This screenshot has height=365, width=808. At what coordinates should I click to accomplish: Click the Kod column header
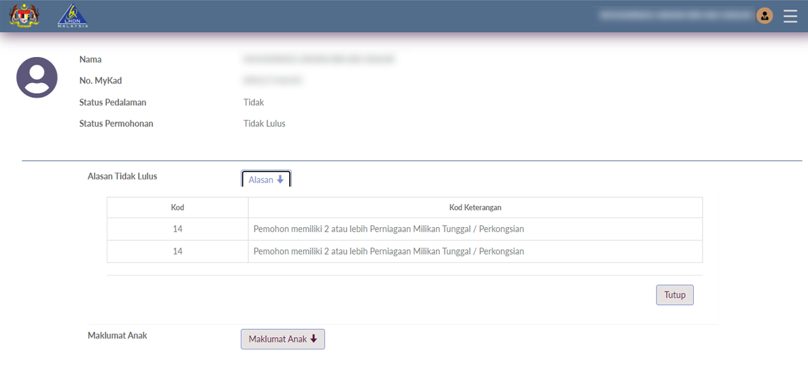[178, 207]
